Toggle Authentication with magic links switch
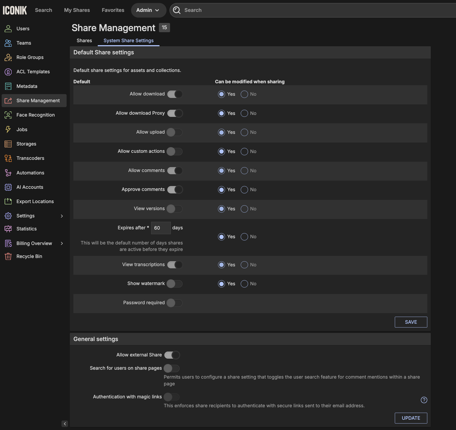The image size is (456, 430). pos(171,397)
